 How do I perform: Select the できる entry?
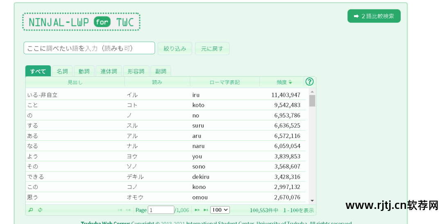pos(36,177)
